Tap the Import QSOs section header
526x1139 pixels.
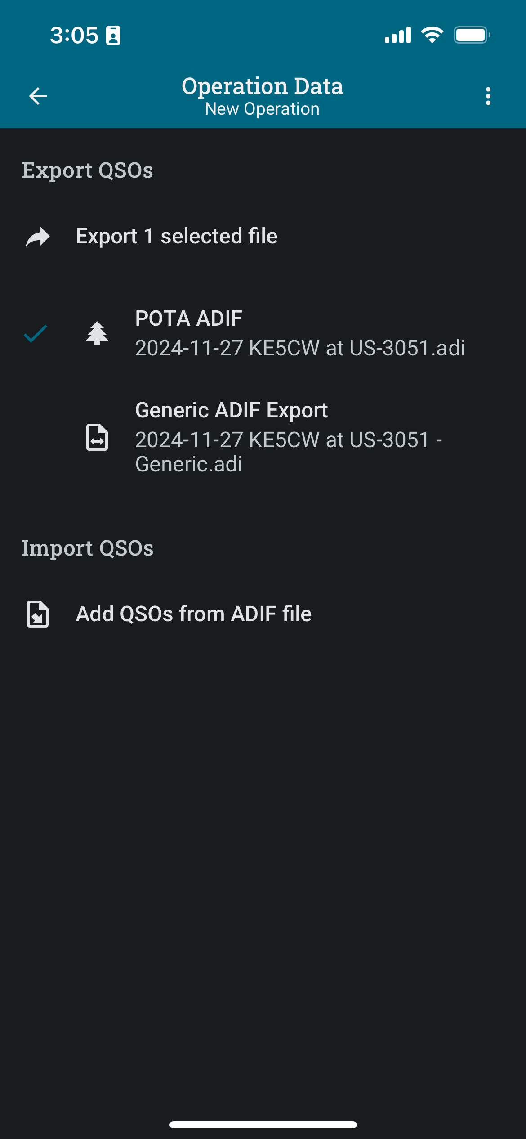point(88,548)
